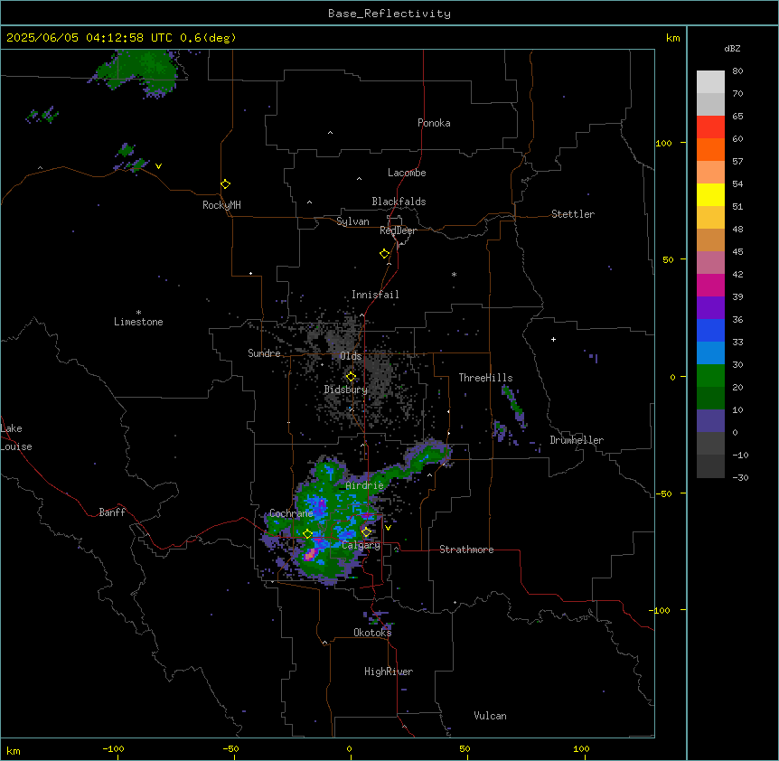Click the yellow diamond marker above RockyMH

pyautogui.click(x=225, y=183)
